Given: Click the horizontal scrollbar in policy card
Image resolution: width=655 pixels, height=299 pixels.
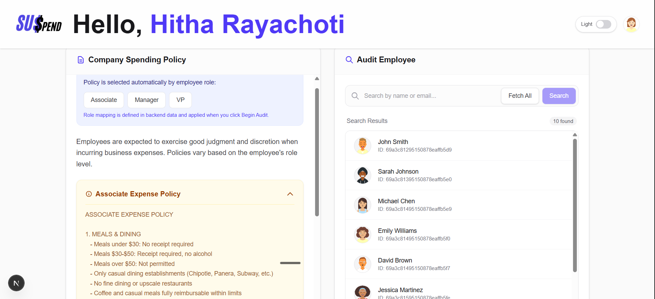Looking at the screenshot, I should [x=290, y=263].
